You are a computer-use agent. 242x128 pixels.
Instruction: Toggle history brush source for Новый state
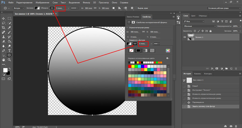184,86
